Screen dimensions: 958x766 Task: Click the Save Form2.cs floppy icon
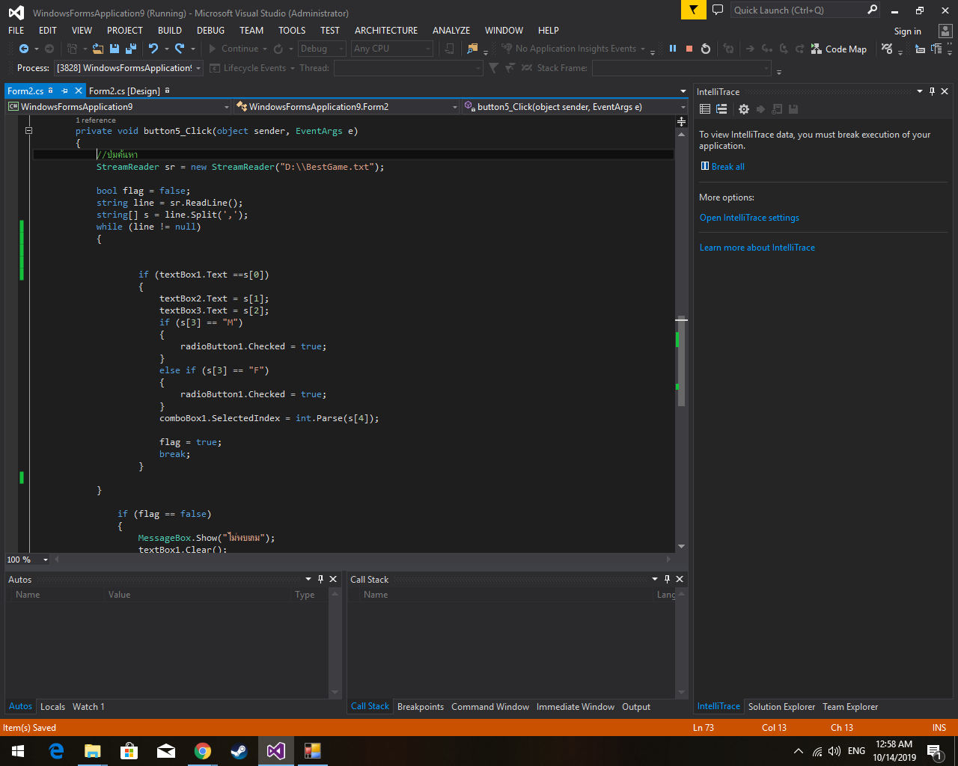click(x=115, y=49)
